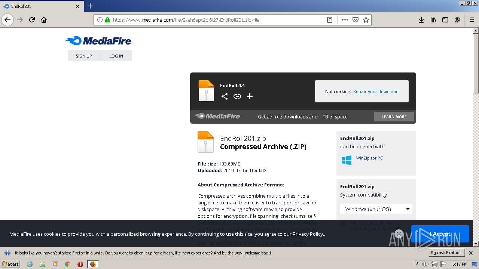
Task: Click the browser Back arrow button
Action: click(x=7, y=20)
